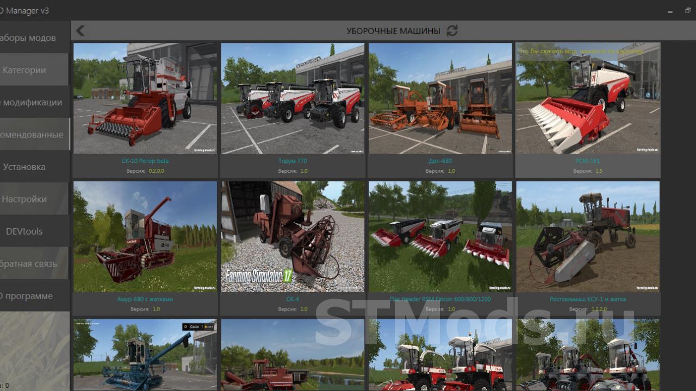This screenshot has width=696, height=391.
Task: Open the РСМ-161 combine thumbnail
Action: [588, 98]
